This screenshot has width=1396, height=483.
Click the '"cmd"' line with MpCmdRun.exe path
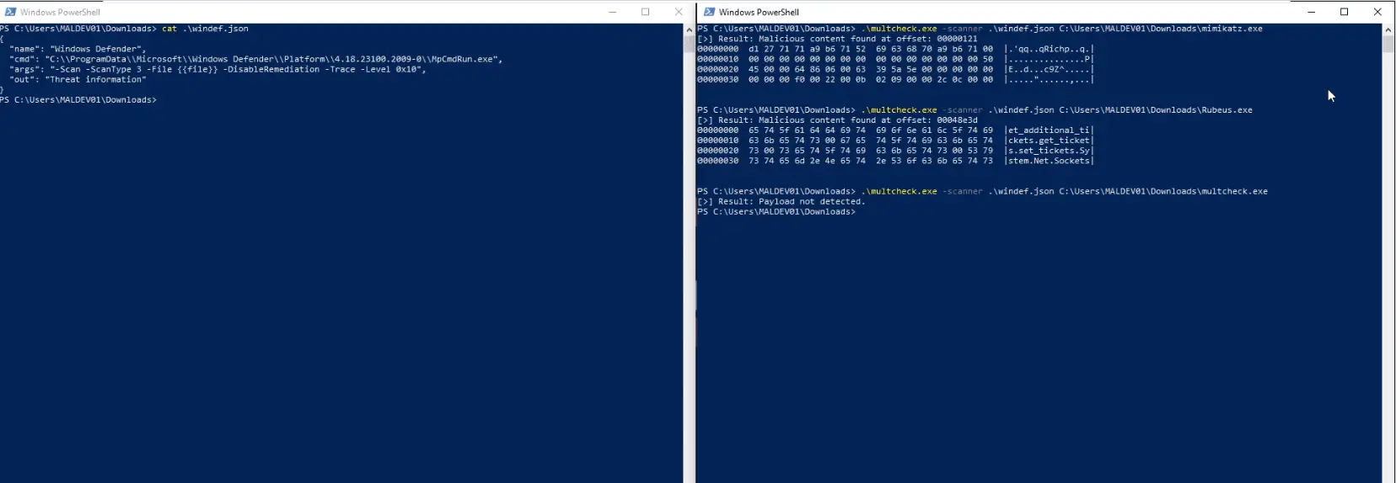[x=256, y=59]
